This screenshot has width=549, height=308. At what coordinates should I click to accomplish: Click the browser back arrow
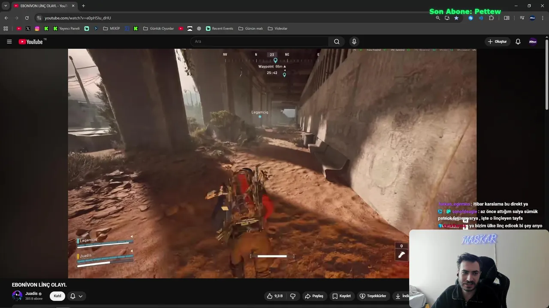(x=6, y=18)
